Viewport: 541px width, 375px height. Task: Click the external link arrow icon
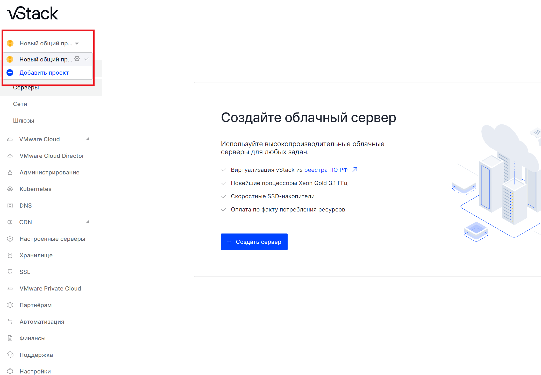tap(355, 170)
